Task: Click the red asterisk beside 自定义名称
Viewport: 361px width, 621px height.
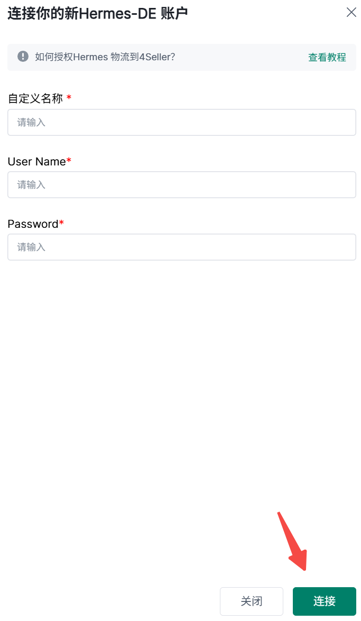Action: 69,98
